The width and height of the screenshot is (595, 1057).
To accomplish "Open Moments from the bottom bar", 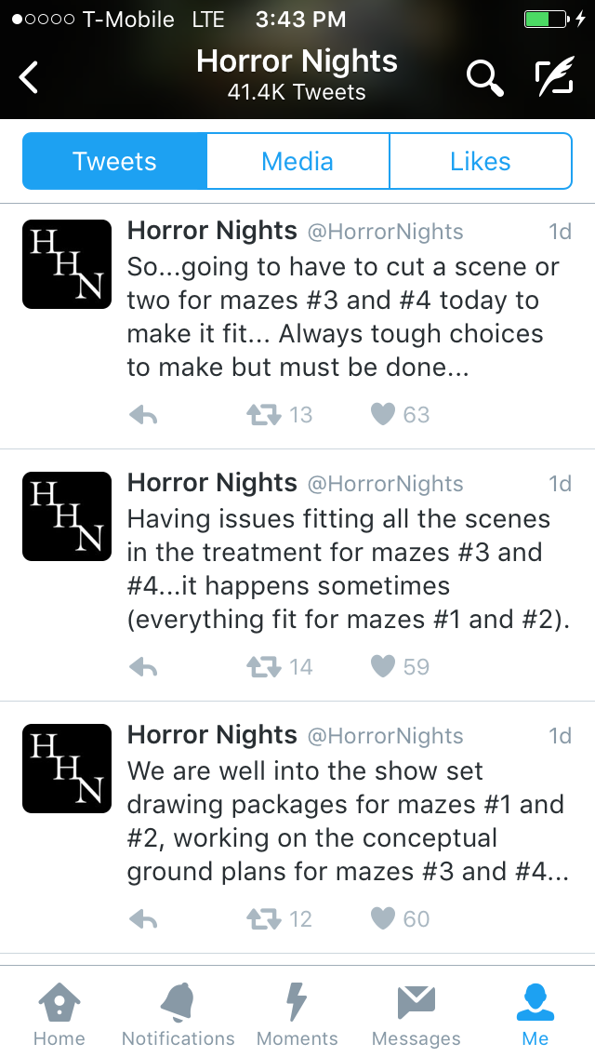I will (x=297, y=1012).
